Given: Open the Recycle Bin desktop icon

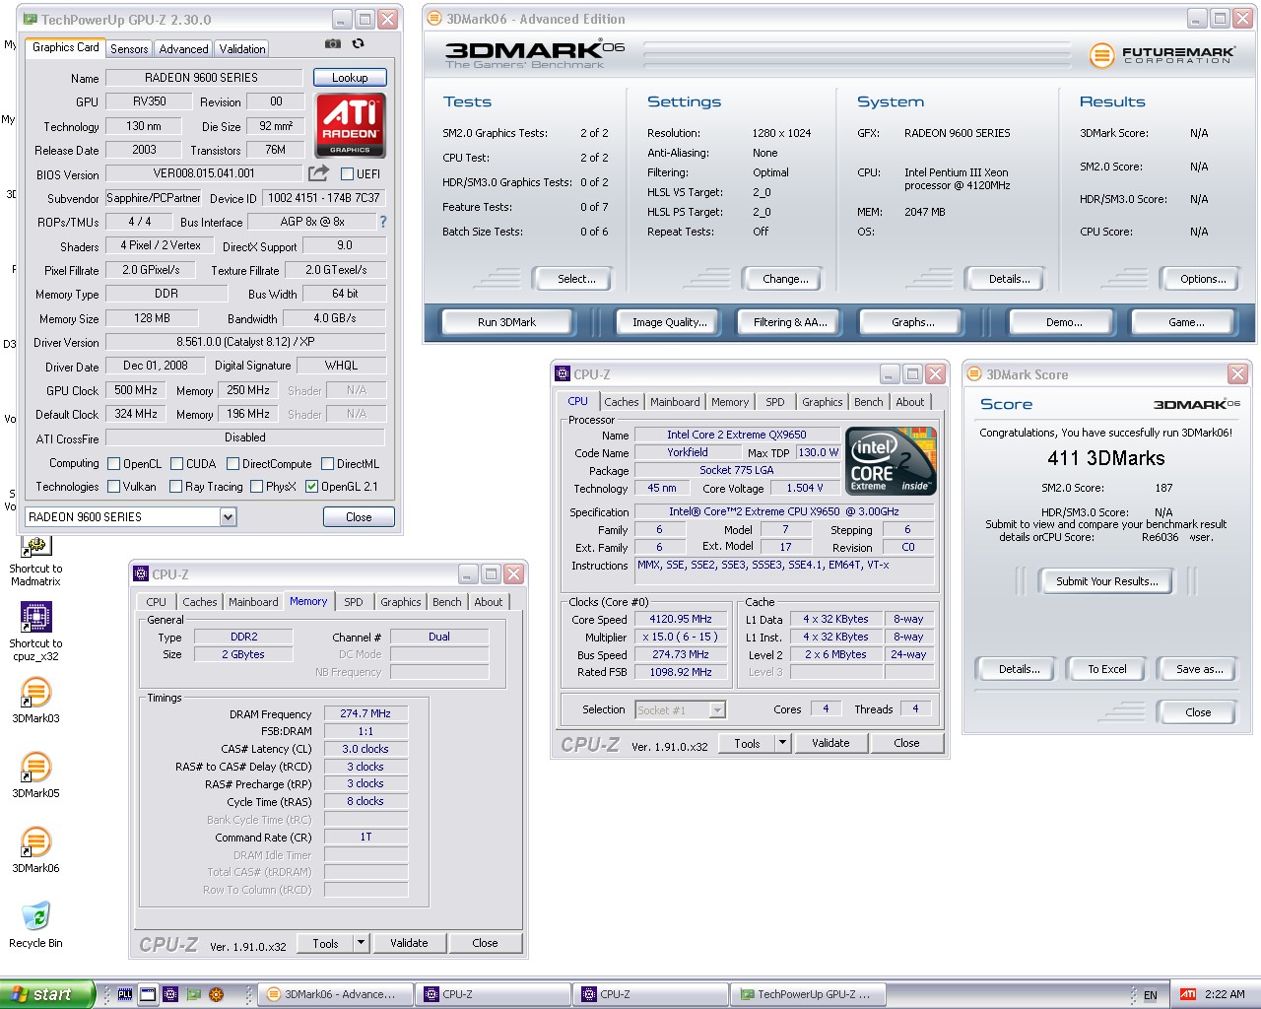Looking at the screenshot, I should 35,924.
